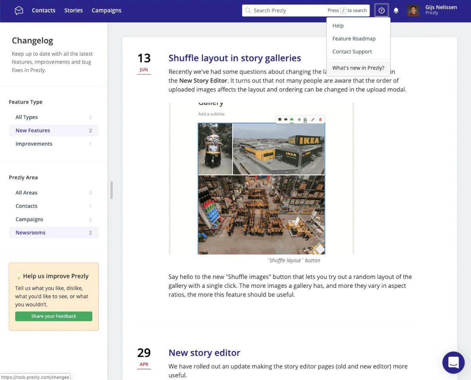The image size is (471, 380).
Task: Open the notifications bell
Action: 396,11
